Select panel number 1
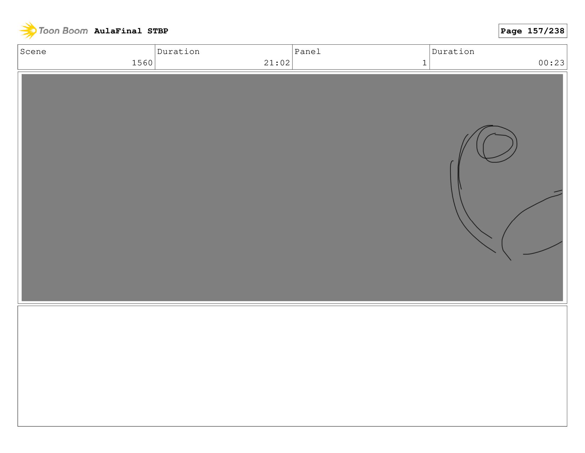 (424, 63)
